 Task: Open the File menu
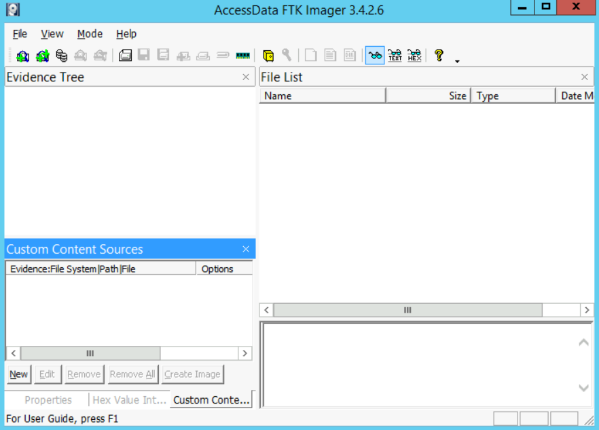tap(20, 34)
